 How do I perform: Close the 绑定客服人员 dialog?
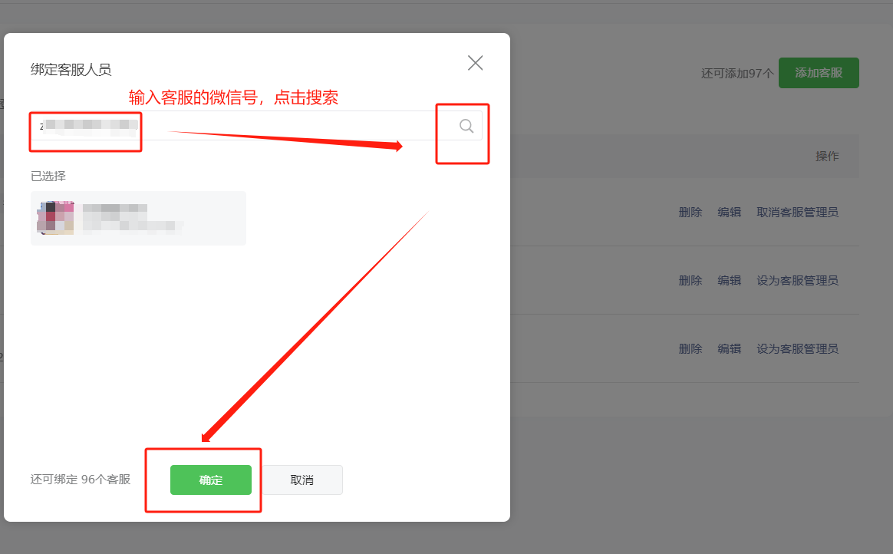click(x=475, y=63)
